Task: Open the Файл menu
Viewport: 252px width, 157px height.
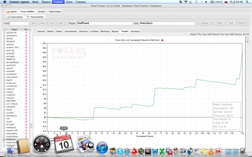Action: click(x=35, y=2)
